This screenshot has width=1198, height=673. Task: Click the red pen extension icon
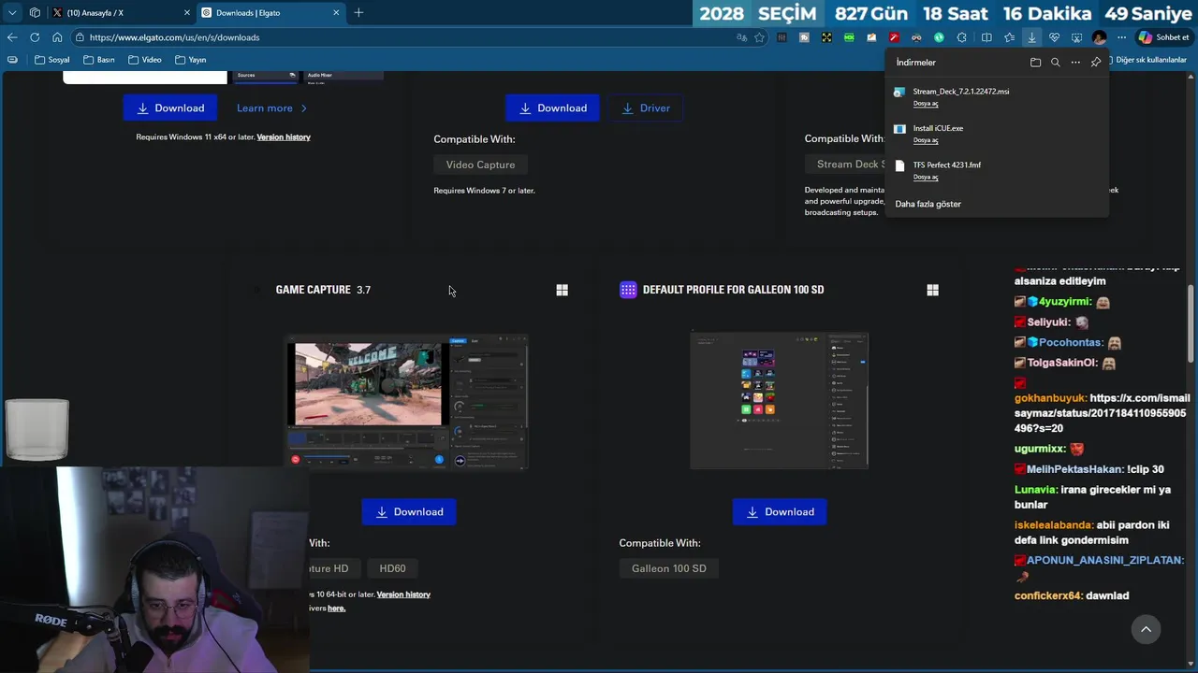tap(894, 37)
